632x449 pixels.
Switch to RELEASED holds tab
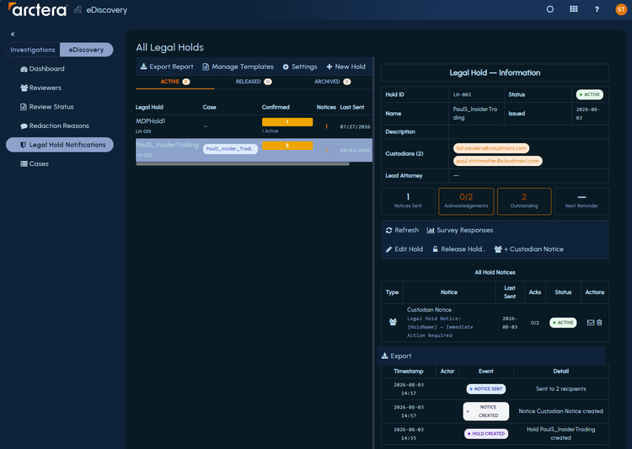click(x=254, y=82)
